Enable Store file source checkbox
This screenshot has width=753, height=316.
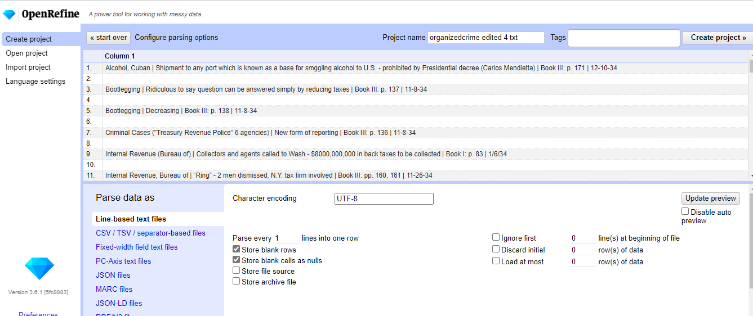click(x=237, y=270)
